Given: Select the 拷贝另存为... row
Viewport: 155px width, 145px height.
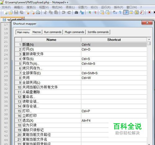Looking at the screenshot, I should click(x=81, y=68).
